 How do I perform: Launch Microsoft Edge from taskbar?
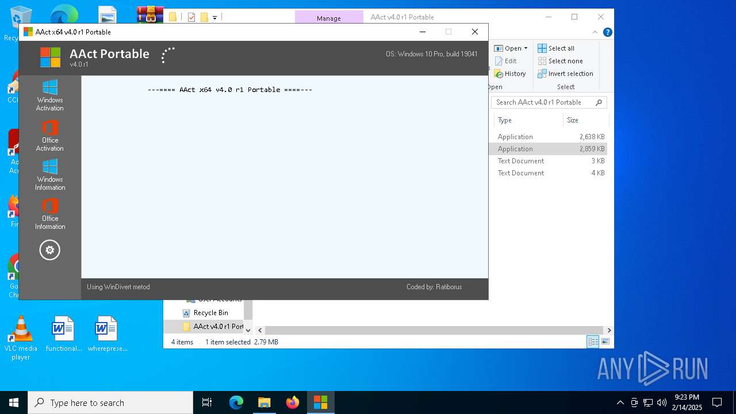(x=236, y=402)
